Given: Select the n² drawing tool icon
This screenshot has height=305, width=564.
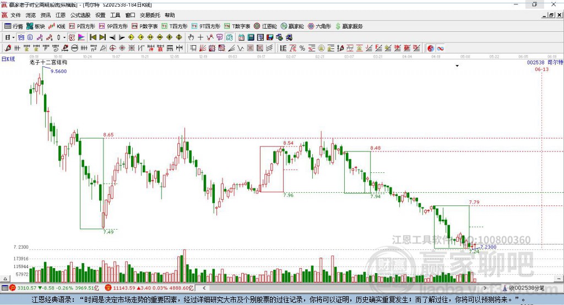Looking at the screenshot, I should (x=94, y=48).
